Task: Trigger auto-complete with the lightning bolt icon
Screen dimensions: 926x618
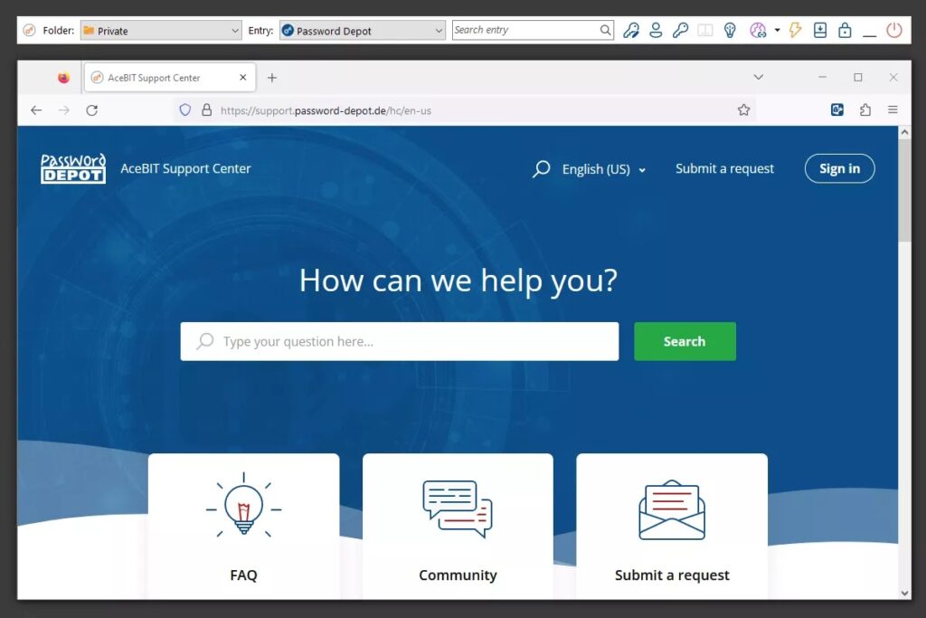Action: [794, 30]
